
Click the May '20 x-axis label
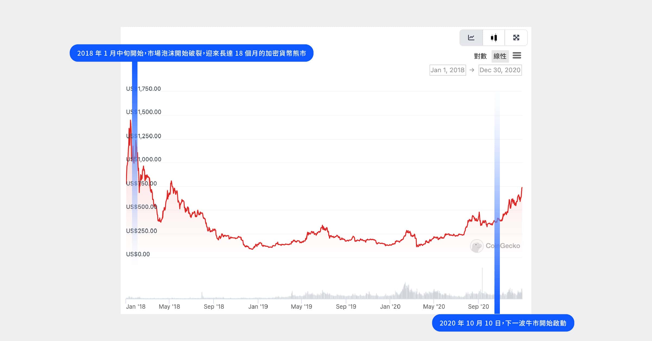(x=434, y=307)
